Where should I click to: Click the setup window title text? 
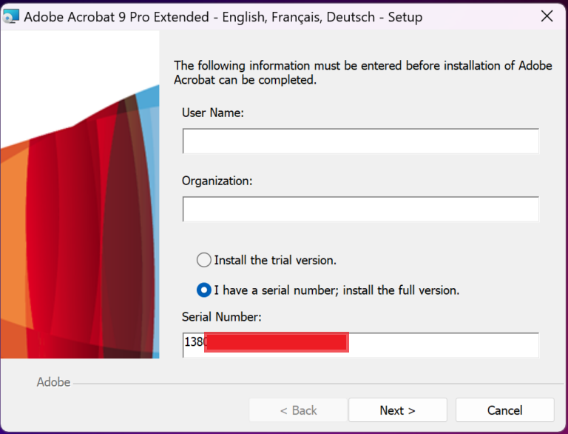(223, 16)
